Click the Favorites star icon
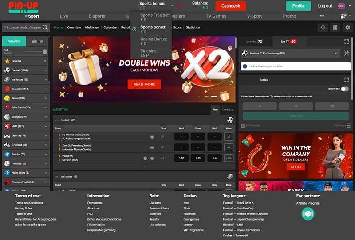355x240 pixels. (7, 61)
